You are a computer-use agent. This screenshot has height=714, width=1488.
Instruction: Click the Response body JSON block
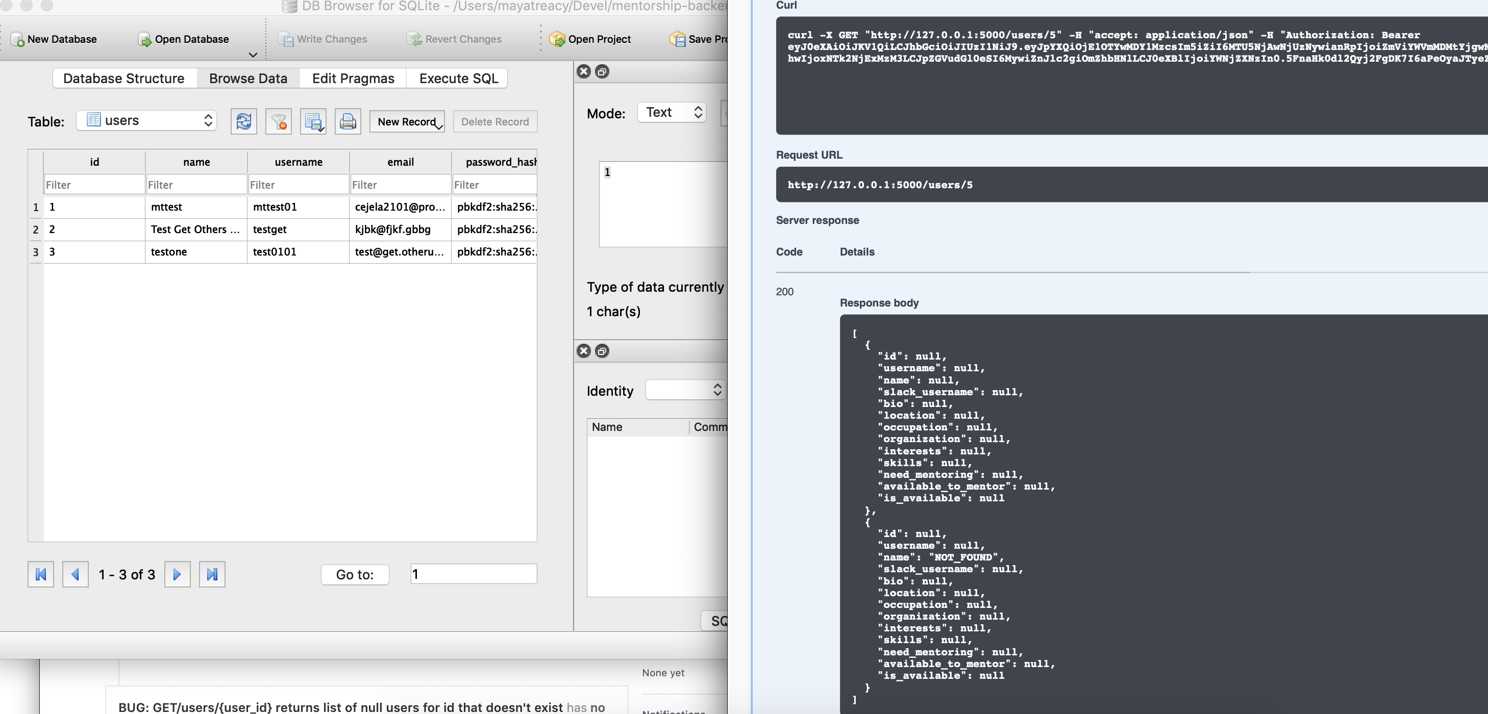tap(1163, 514)
